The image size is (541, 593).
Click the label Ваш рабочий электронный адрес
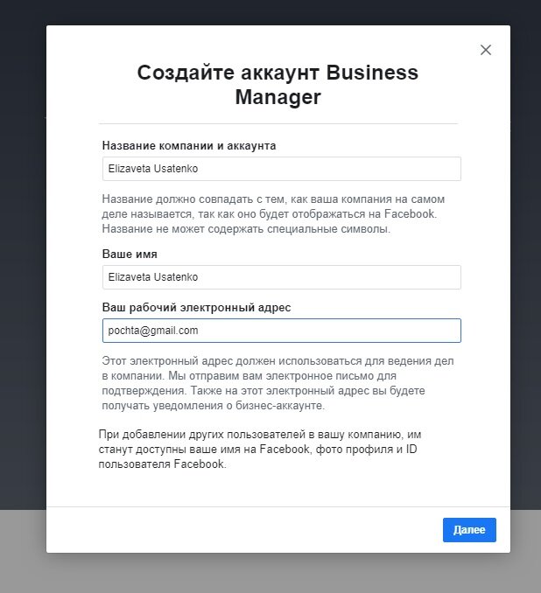(x=196, y=308)
